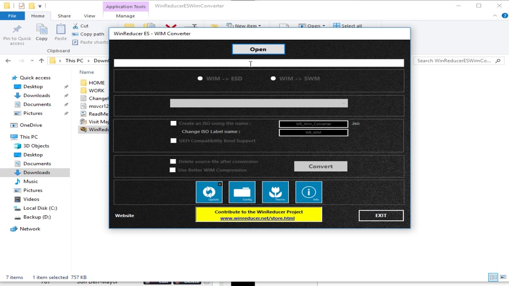Check Create an ISO using the name
The width and height of the screenshot is (509, 286).
point(173,124)
